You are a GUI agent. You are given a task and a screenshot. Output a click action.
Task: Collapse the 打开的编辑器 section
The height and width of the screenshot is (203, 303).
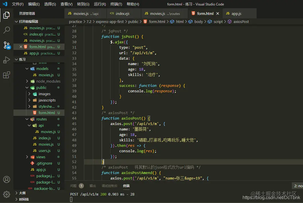pos(39,22)
